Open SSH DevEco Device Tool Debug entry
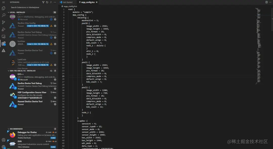Viewport: 273px width, 149px height. coord(33,86)
